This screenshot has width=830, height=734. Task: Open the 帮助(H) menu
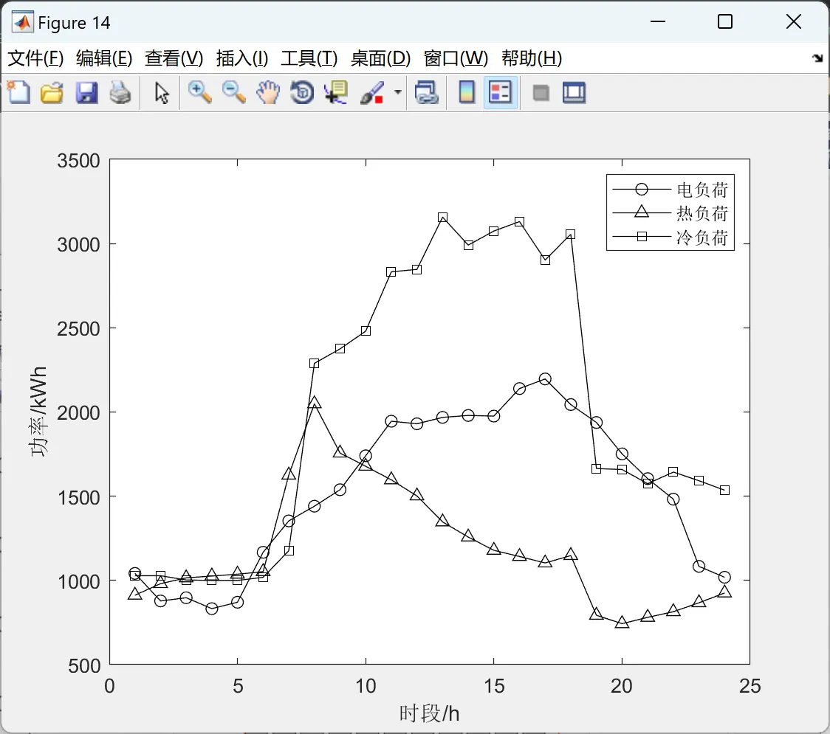tap(532, 58)
